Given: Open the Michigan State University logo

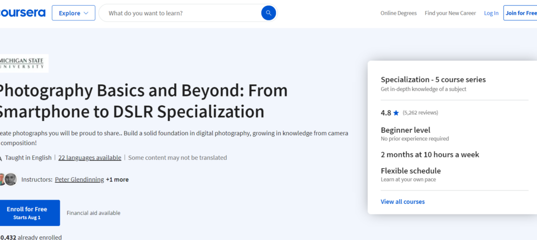Looking at the screenshot, I should click(x=24, y=63).
